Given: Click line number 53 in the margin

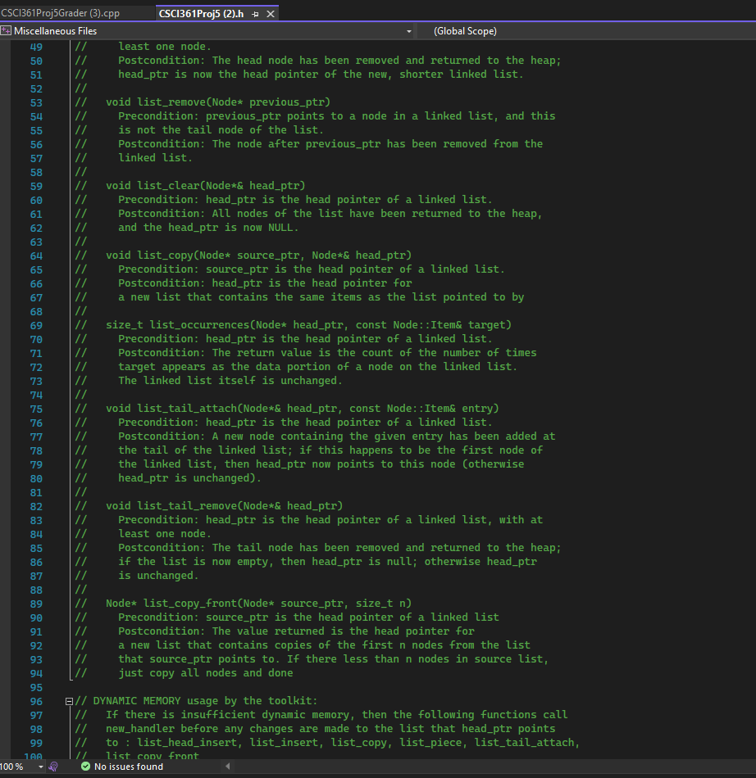Looking at the screenshot, I should click(37, 102).
